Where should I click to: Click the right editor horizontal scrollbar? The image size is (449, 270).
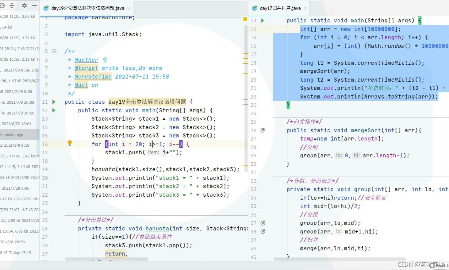[x=340, y=259]
